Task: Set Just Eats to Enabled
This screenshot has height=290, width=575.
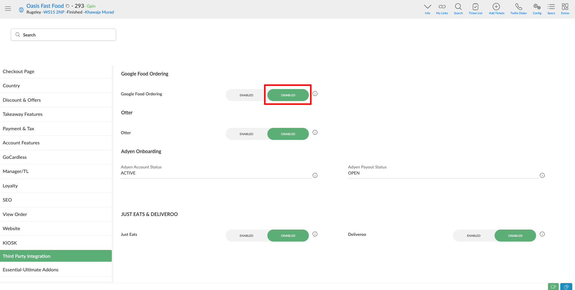Action: (246, 236)
